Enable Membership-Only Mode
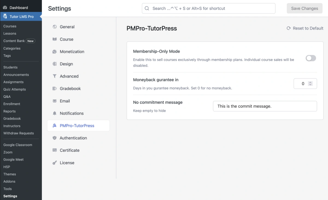The height and width of the screenshot is (200, 328). (x=311, y=58)
